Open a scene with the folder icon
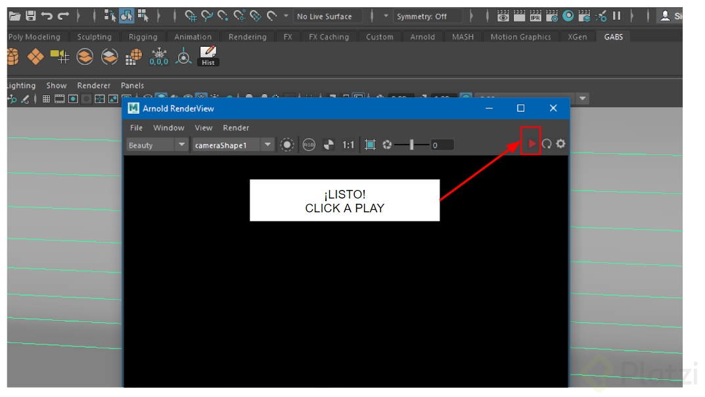 point(14,16)
